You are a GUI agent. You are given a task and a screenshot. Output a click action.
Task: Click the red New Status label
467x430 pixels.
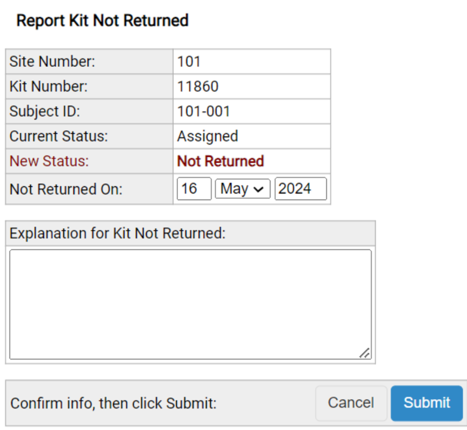[x=49, y=161]
